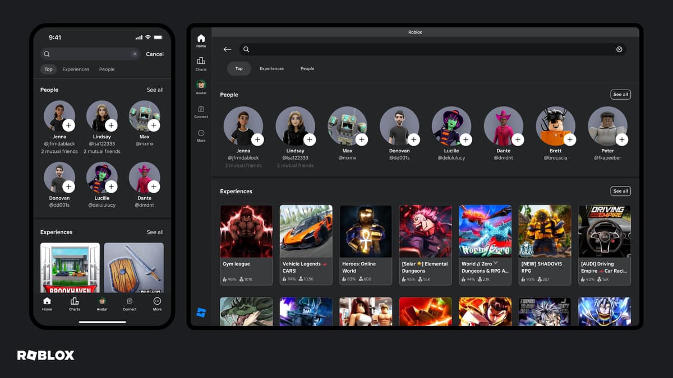
Task: Click the Roblox Studio icon in the sidebar
Action: tap(201, 313)
